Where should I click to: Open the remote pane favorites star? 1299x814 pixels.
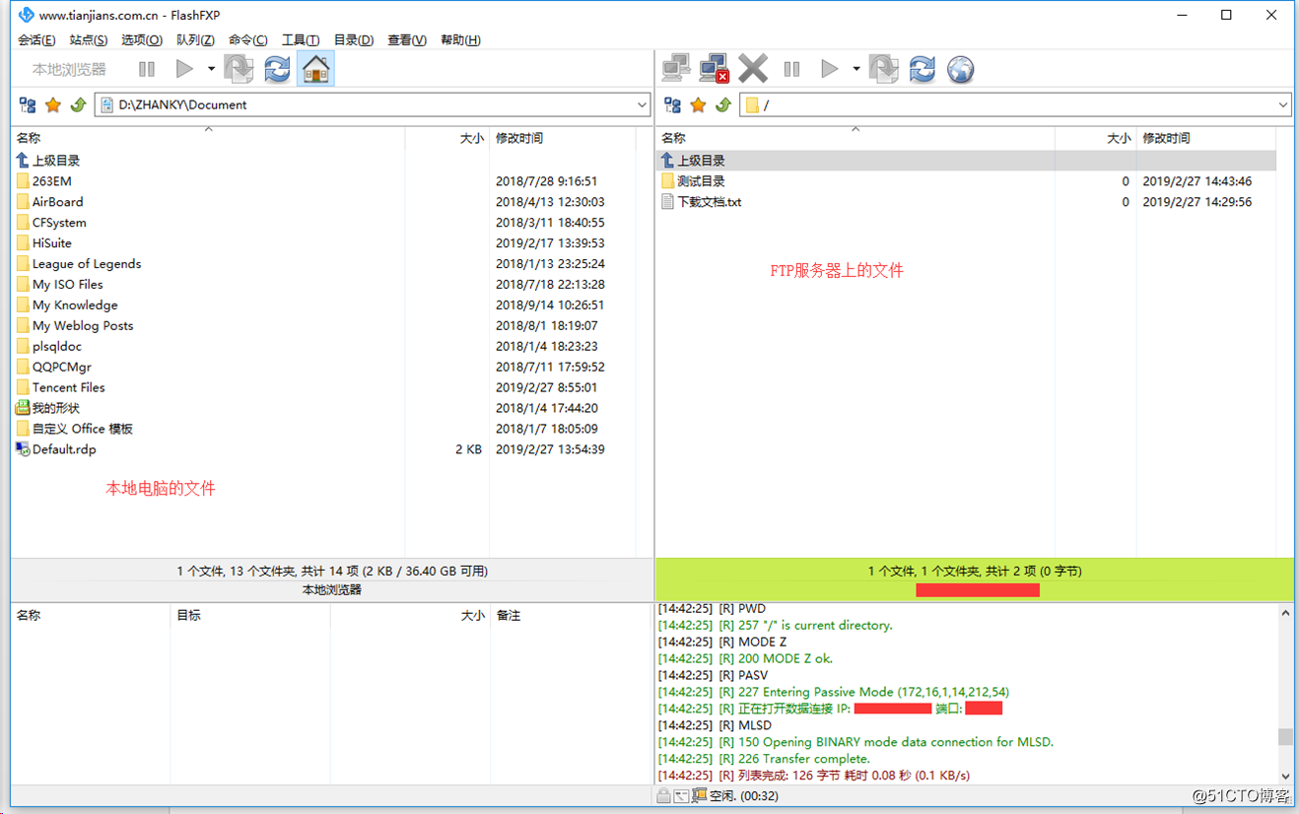699,104
